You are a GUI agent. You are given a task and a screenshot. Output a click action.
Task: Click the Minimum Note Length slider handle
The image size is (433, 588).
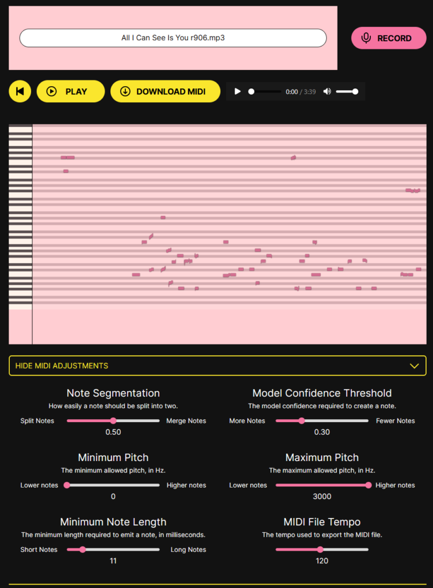pos(83,550)
